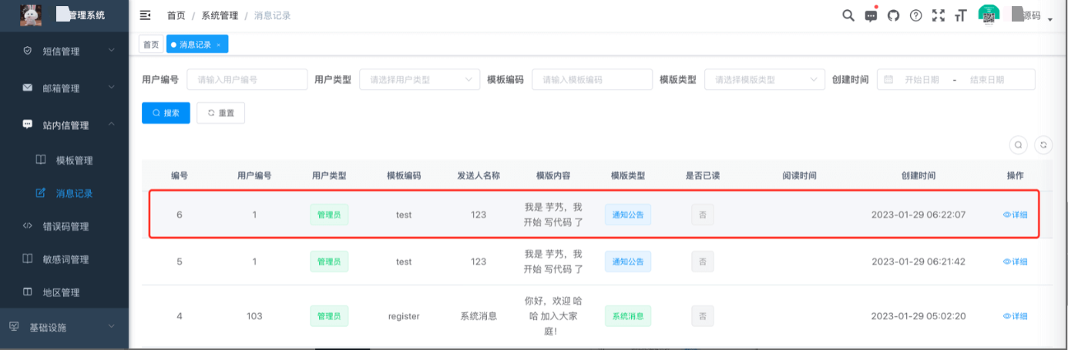Viewport: 1068px width, 350px height.
Task: Click the user avatar in top bar
Action: (989, 15)
